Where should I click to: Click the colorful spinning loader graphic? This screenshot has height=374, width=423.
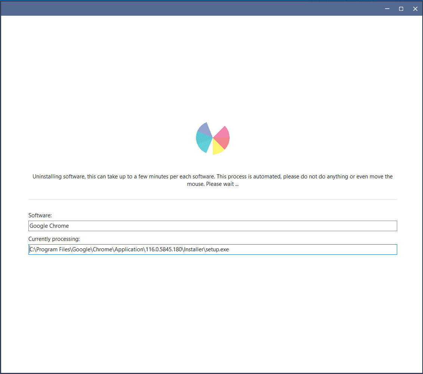click(212, 138)
